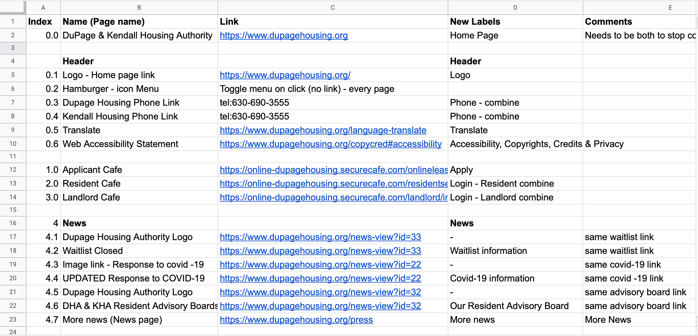
Task: Select the Toggle menu on click cell
Action: click(x=333, y=89)
